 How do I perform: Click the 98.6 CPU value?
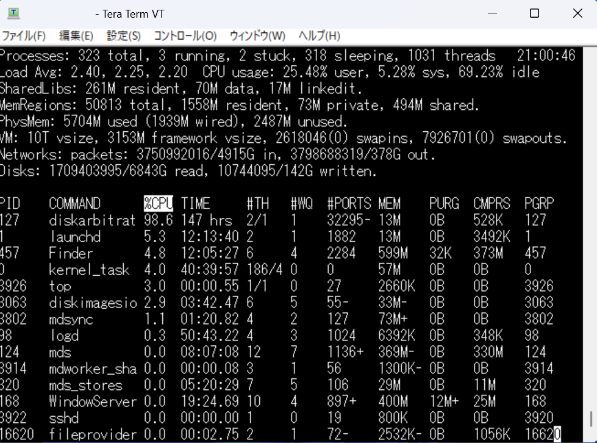click(x=159, y=220)
